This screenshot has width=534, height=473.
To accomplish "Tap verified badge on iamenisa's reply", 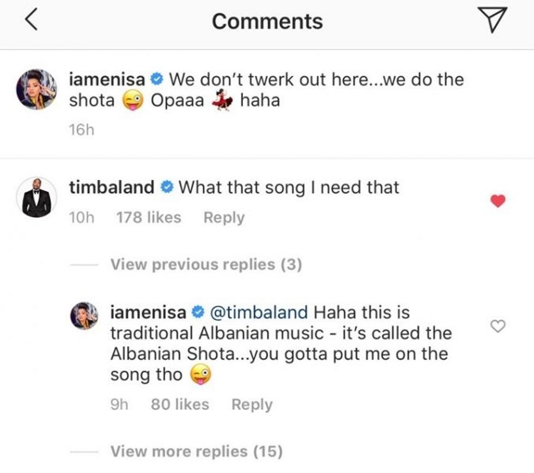I will pyautogui.click(x=198, y=313).
